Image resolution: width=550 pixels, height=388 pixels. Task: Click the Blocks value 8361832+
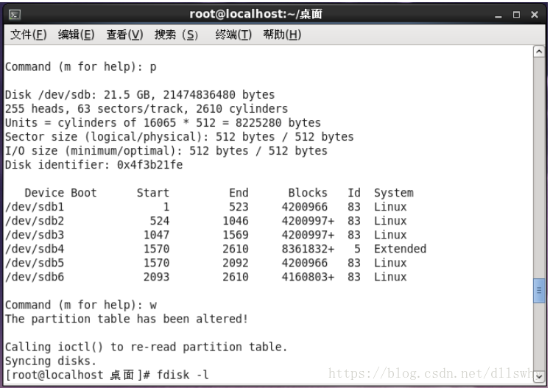pyautogui.click(x=308, y=249)
